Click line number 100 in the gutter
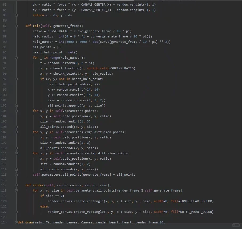Viewport: 242px width, 229px height. (4, 95)
